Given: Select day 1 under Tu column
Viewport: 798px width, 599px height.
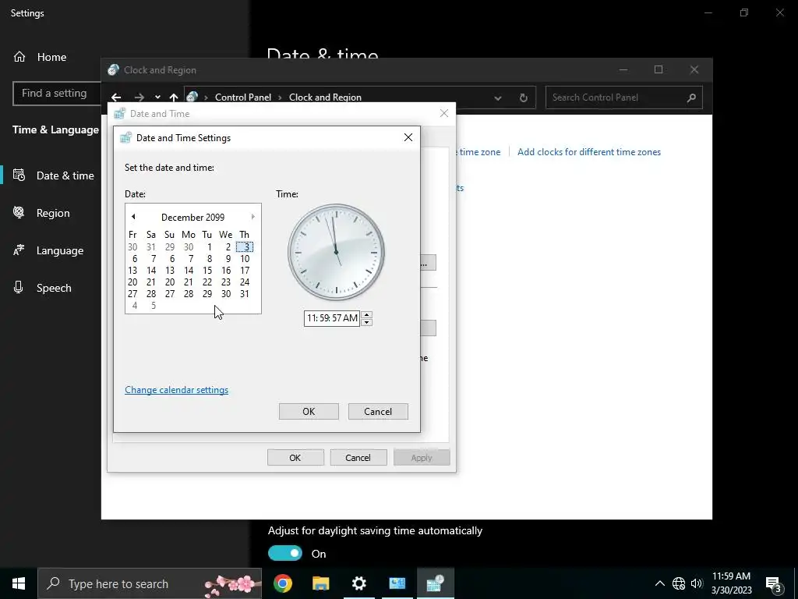Looking at the screenshot, I should [x=209, y=247].
